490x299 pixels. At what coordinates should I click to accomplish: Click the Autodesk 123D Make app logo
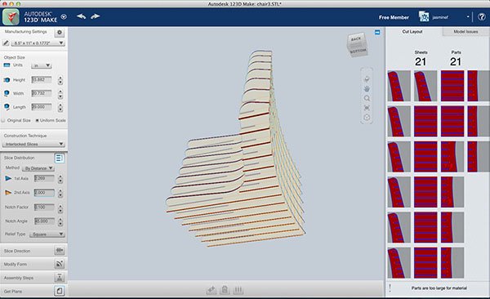click(x=11, y=17)
